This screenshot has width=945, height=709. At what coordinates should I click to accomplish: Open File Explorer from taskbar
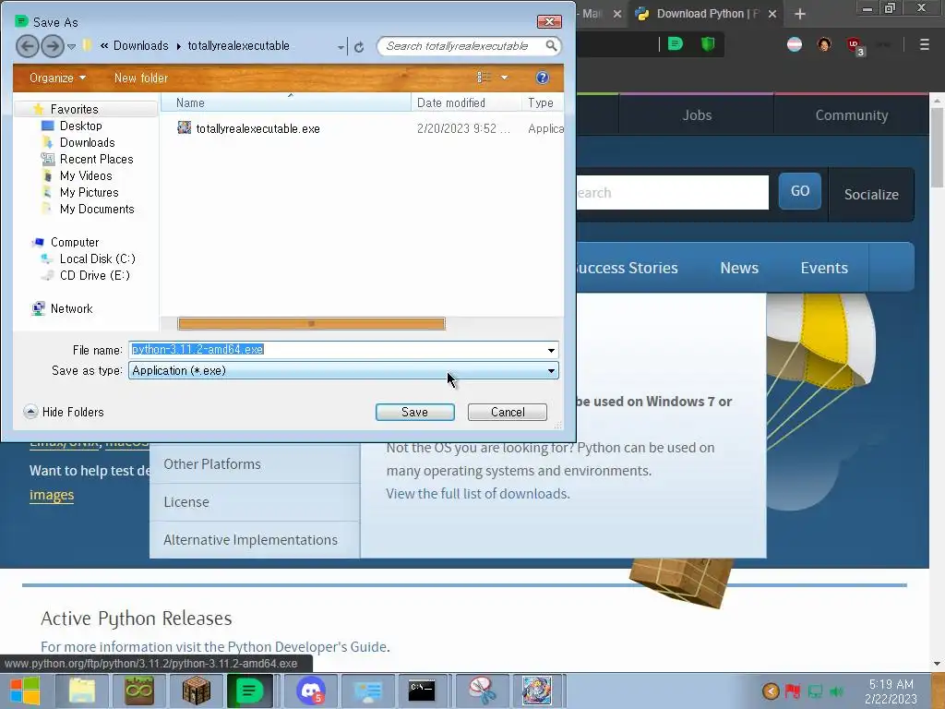coord(82,691)
